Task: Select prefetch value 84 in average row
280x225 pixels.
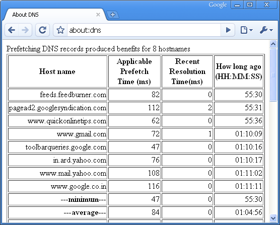Action: (x=134, y=212)
